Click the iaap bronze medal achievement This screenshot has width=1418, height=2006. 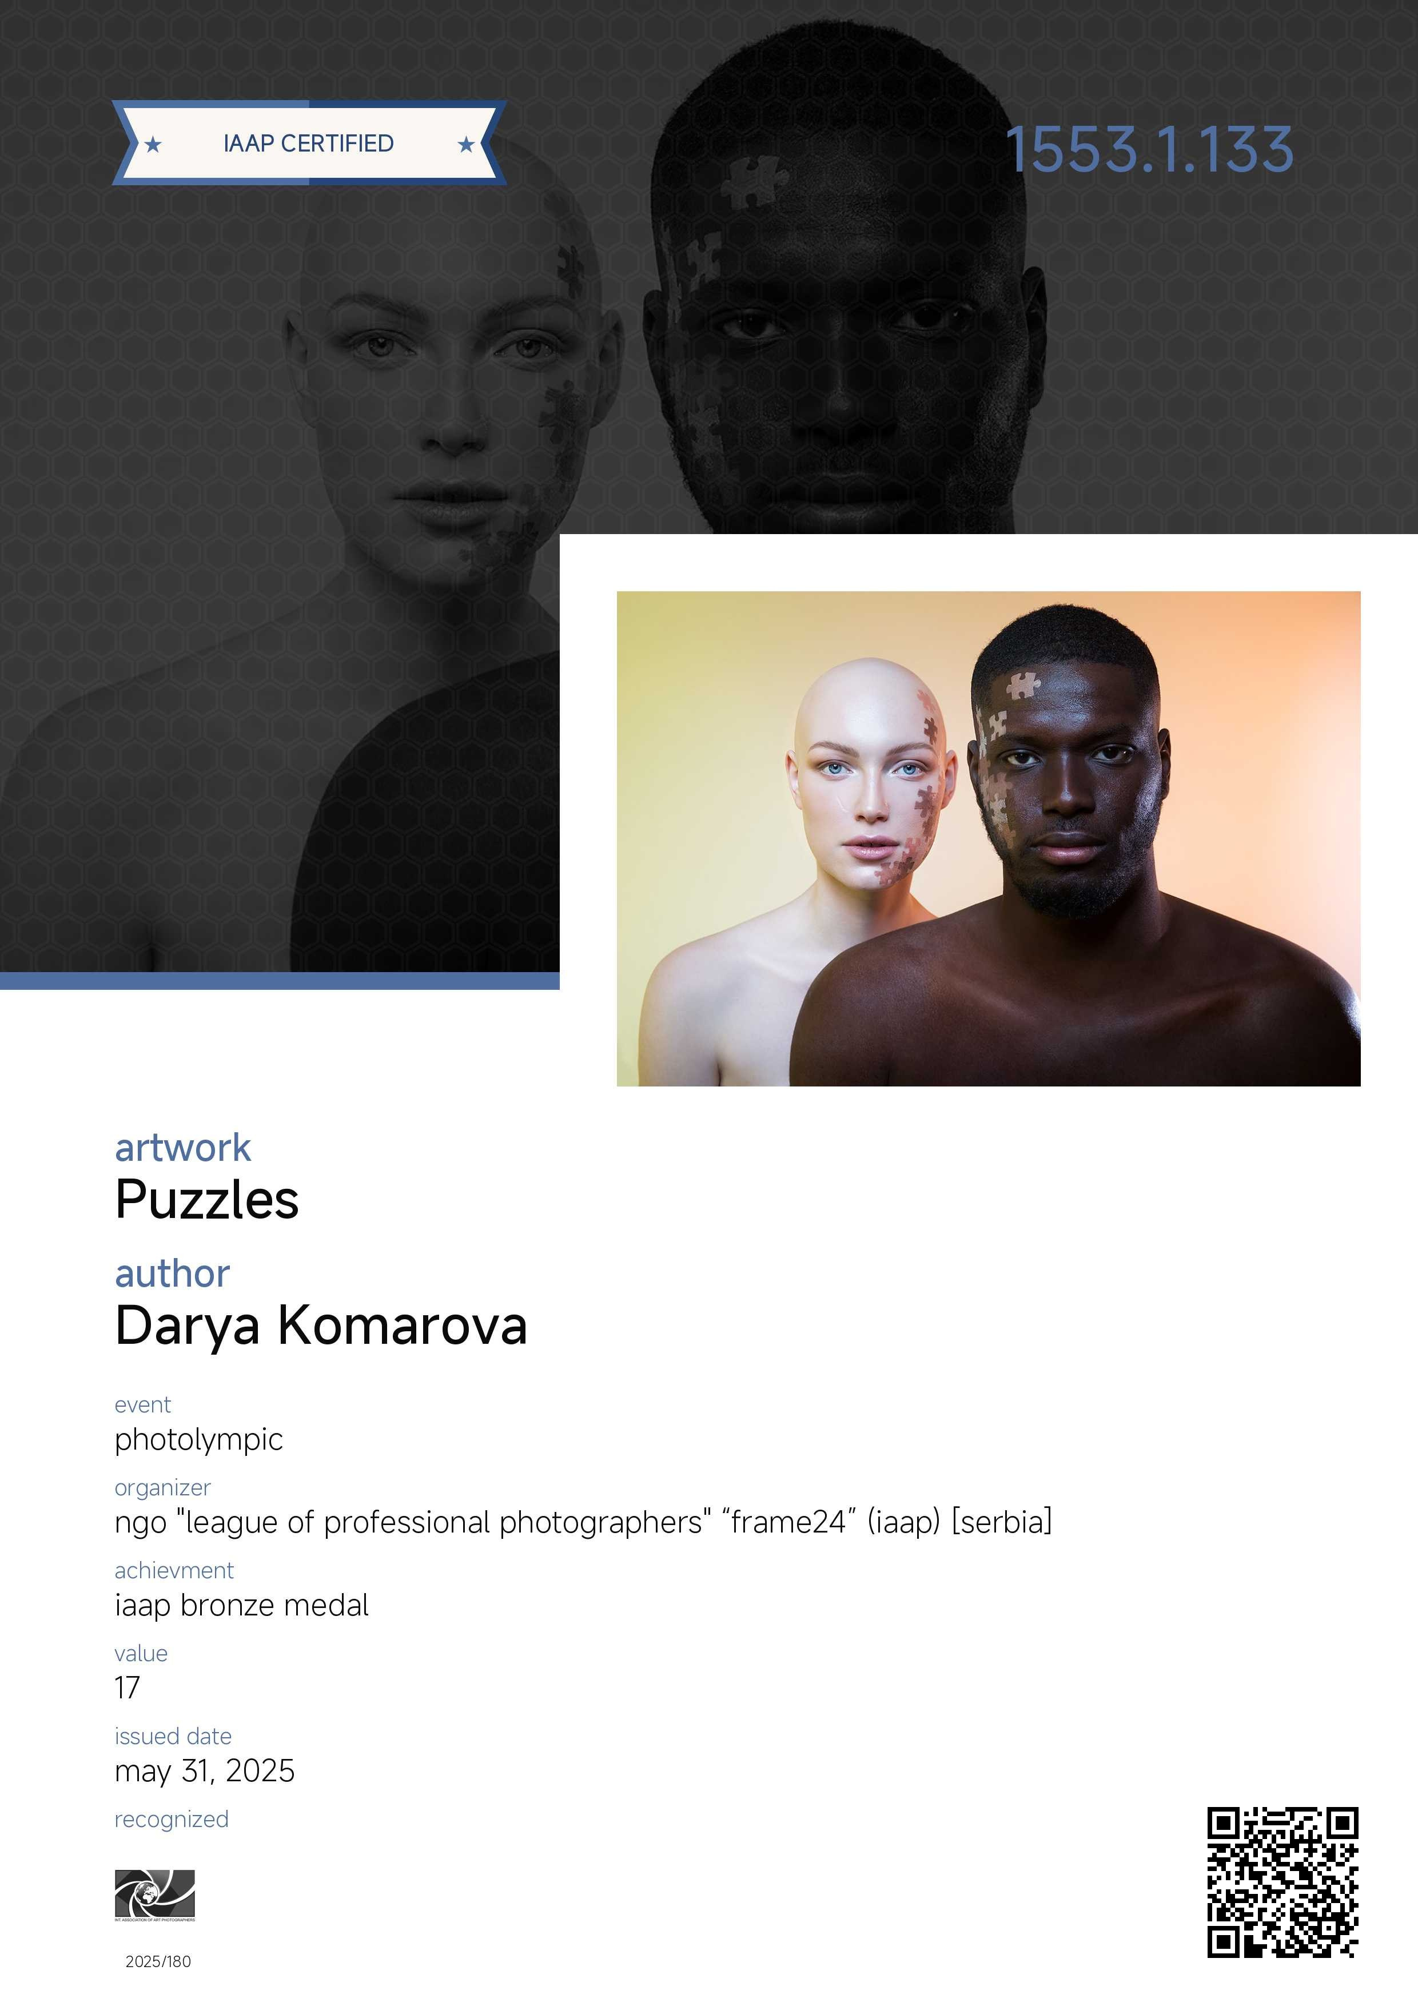point(242,1605)
